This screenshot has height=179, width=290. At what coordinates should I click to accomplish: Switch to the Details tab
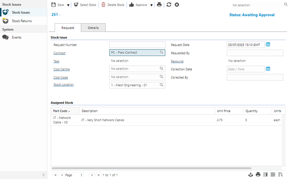93,27
